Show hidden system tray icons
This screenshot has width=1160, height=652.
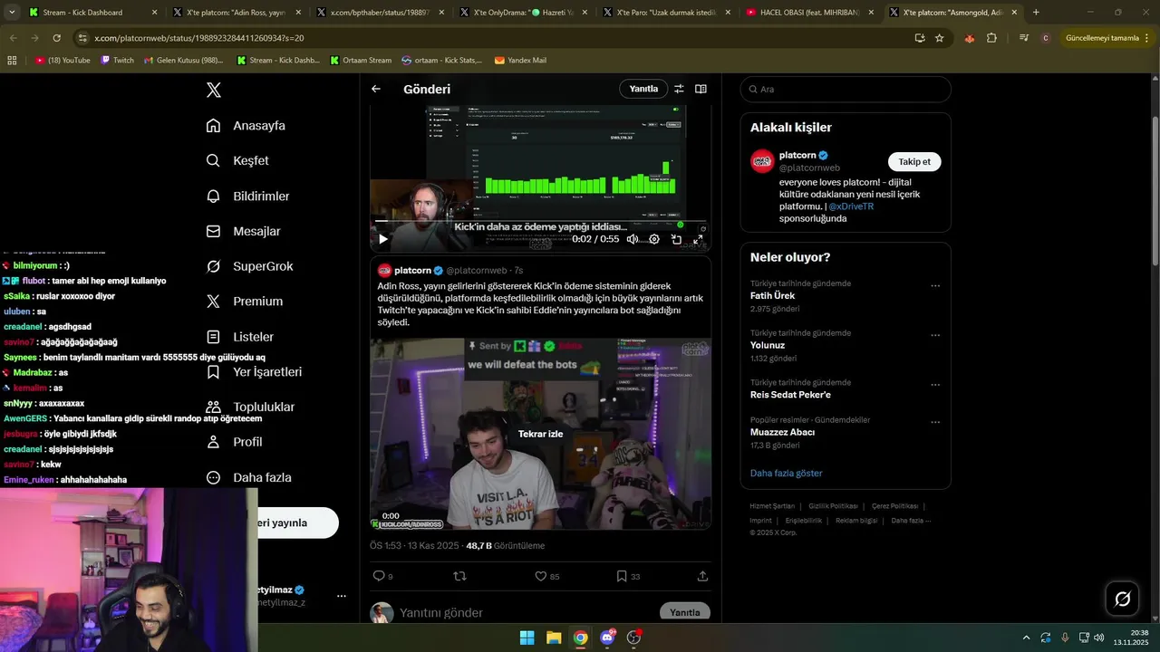1026,638
